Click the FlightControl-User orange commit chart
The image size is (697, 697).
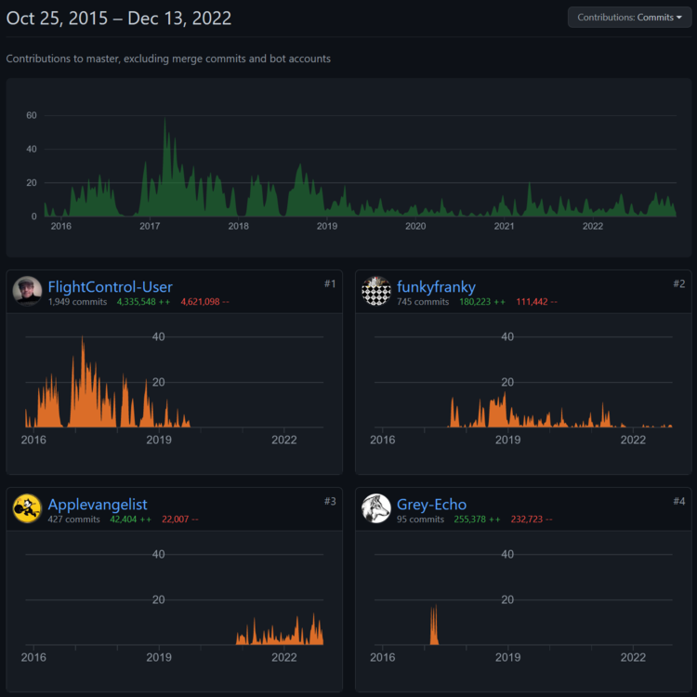pos(108,382)
